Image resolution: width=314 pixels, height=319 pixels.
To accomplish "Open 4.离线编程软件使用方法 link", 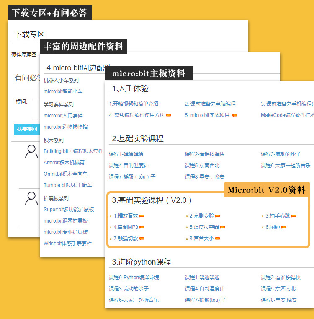I will point(137,115).
